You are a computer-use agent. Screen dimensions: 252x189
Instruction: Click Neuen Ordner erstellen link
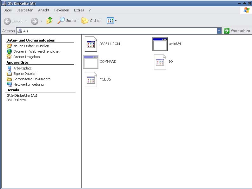point(31,46)
